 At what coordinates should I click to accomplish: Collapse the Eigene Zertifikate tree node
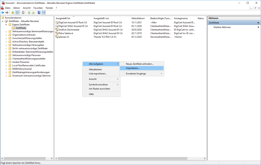(6, 24)
